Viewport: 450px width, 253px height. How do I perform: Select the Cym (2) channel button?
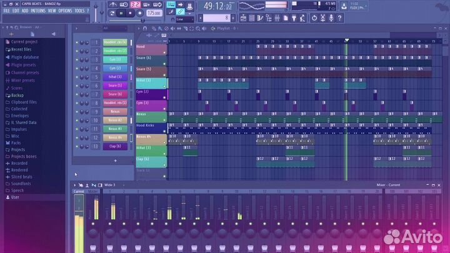pos(114,68)
